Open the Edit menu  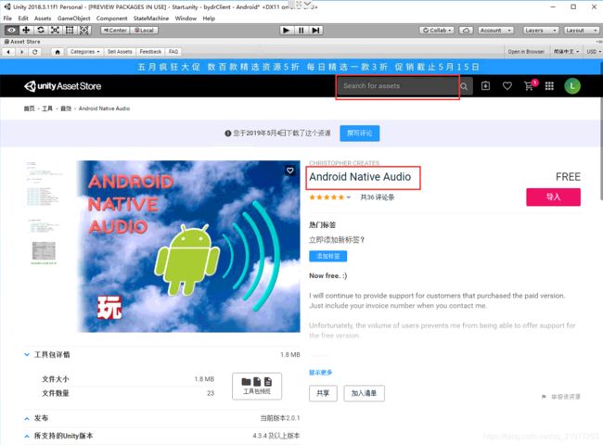click(x=23, y=18)
